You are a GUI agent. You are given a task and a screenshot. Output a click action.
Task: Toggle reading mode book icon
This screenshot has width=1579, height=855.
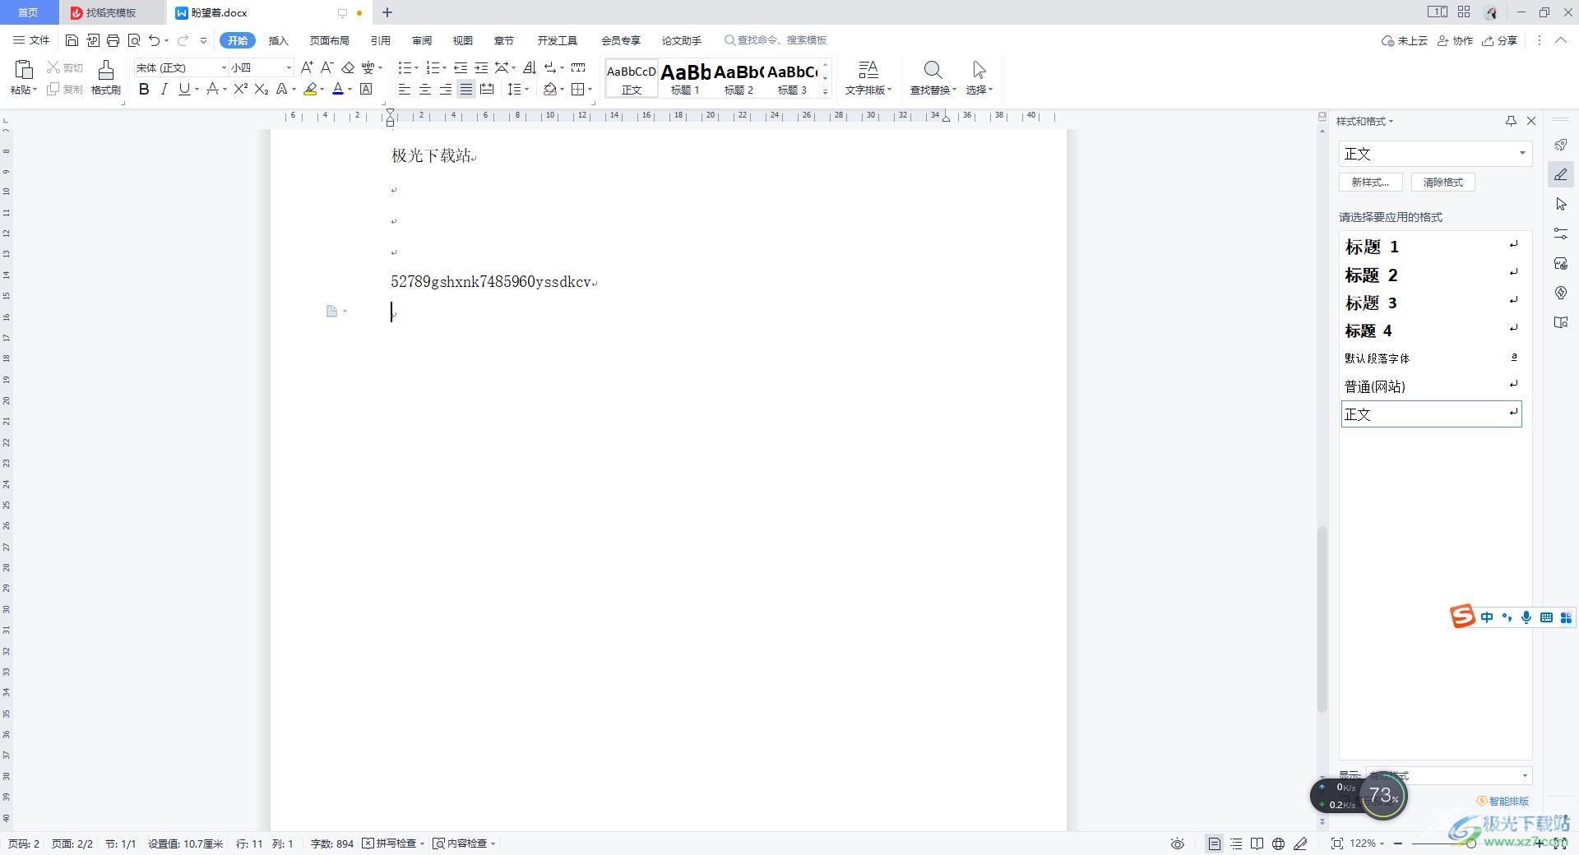(1257, 843)
